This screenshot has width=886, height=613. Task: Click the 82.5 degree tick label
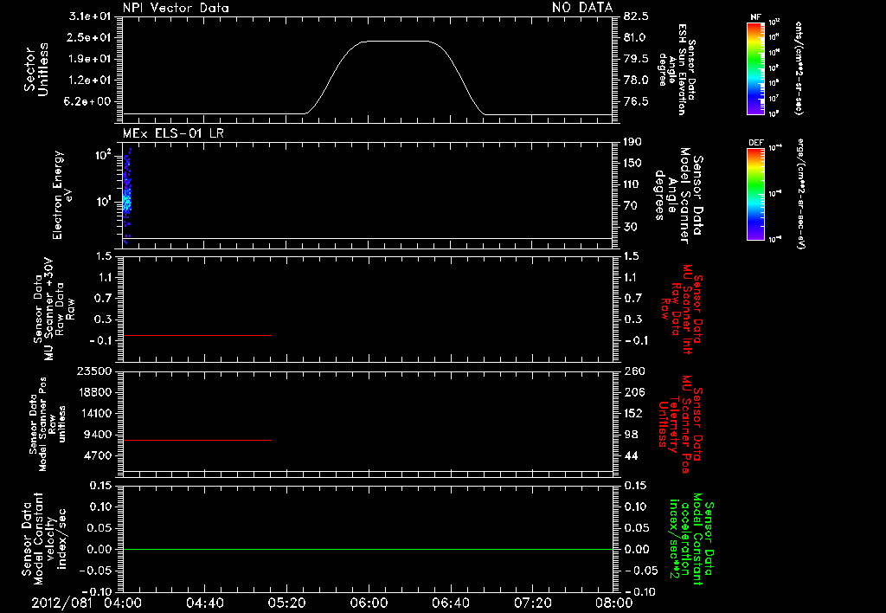point(636,16)
